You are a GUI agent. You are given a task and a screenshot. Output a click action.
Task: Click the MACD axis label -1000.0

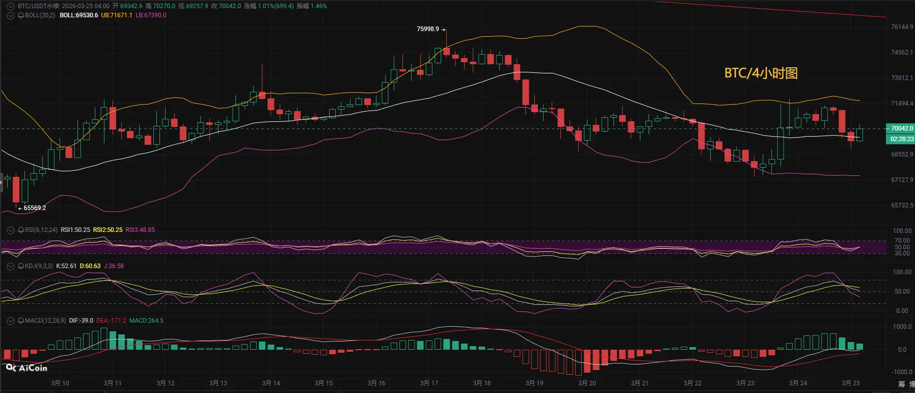coord(902,372)
